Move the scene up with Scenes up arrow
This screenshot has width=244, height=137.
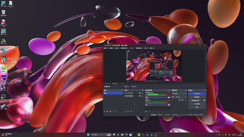tap(113, 111)
